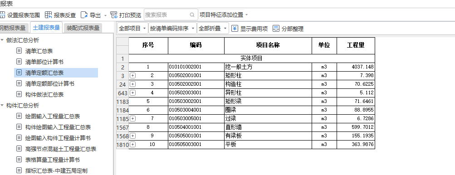Open the 清单汇总表 report
The image size is (455, 175).
click(x=39, y=51)
